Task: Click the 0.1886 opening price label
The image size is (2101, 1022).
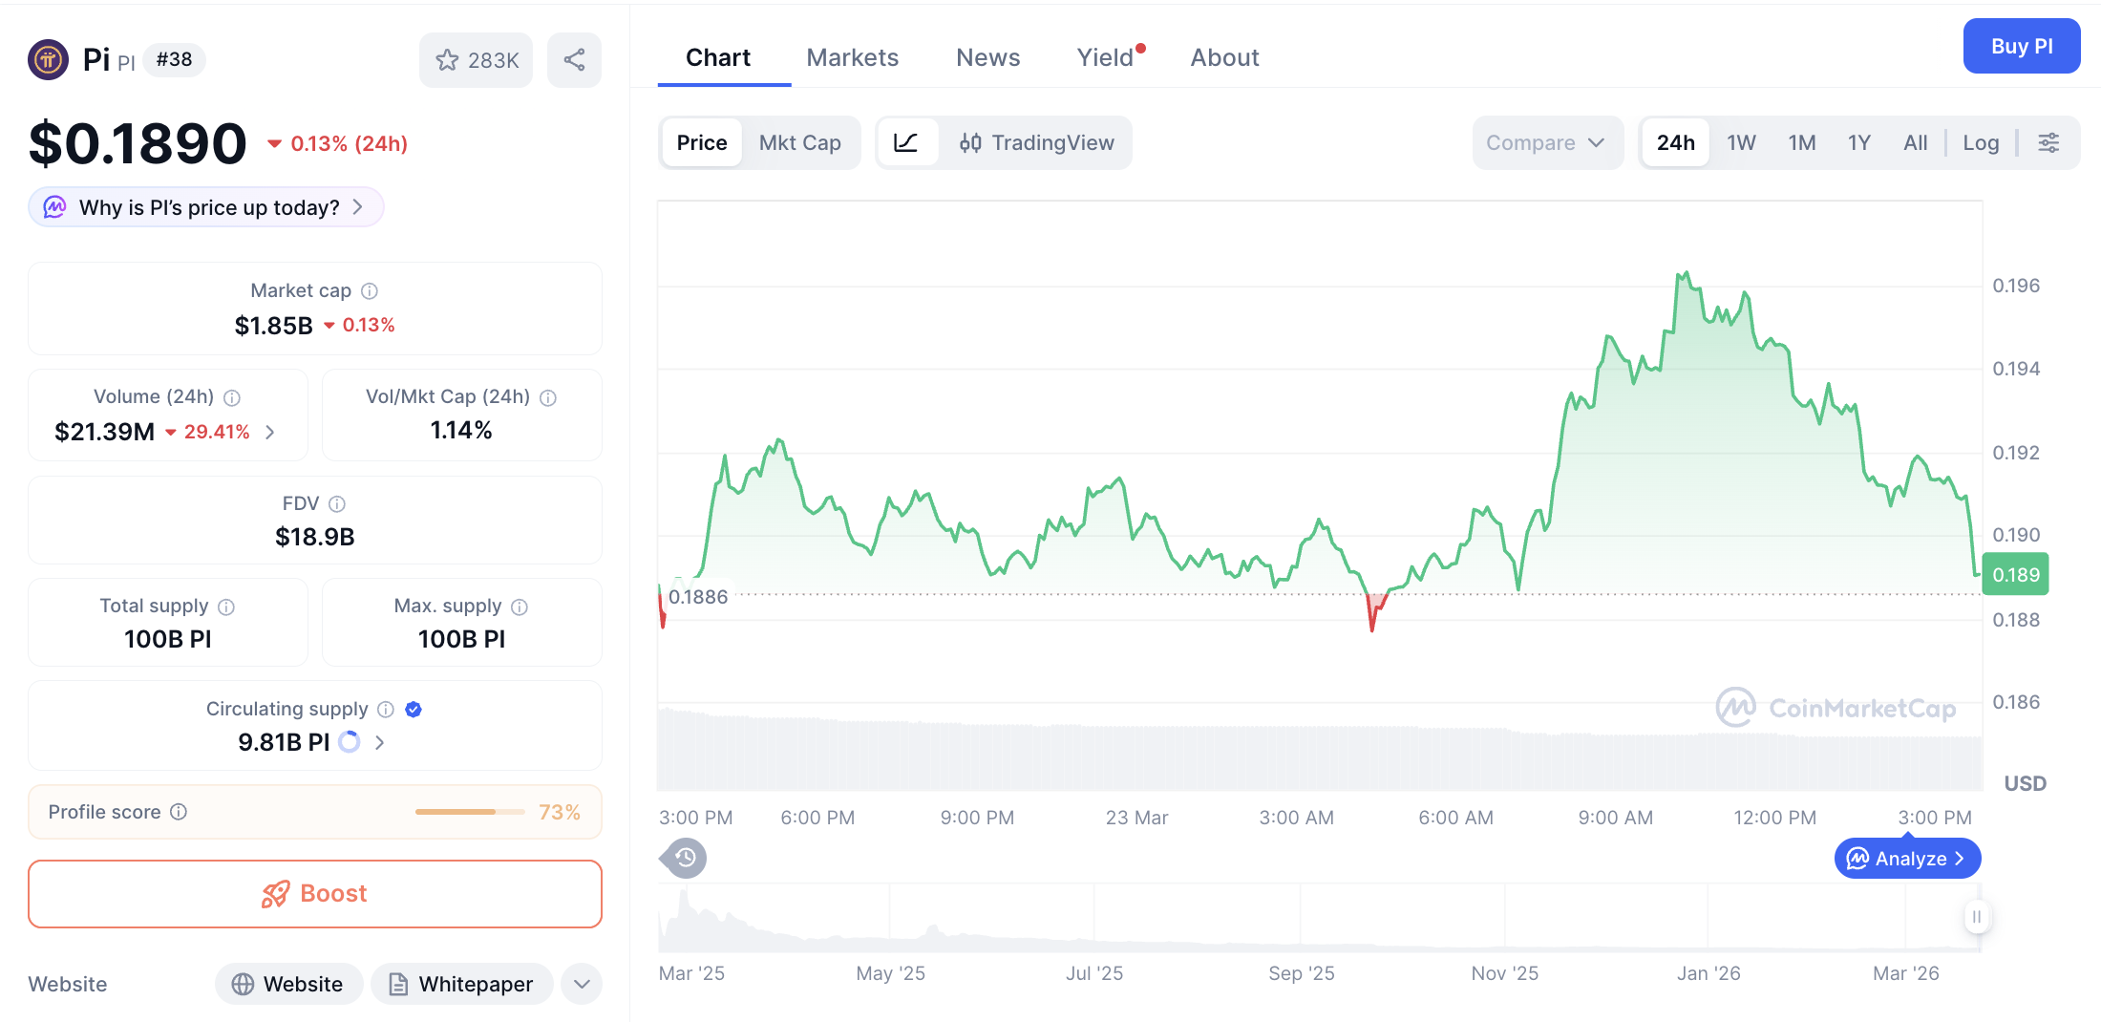Action: [x=698, y=597]
